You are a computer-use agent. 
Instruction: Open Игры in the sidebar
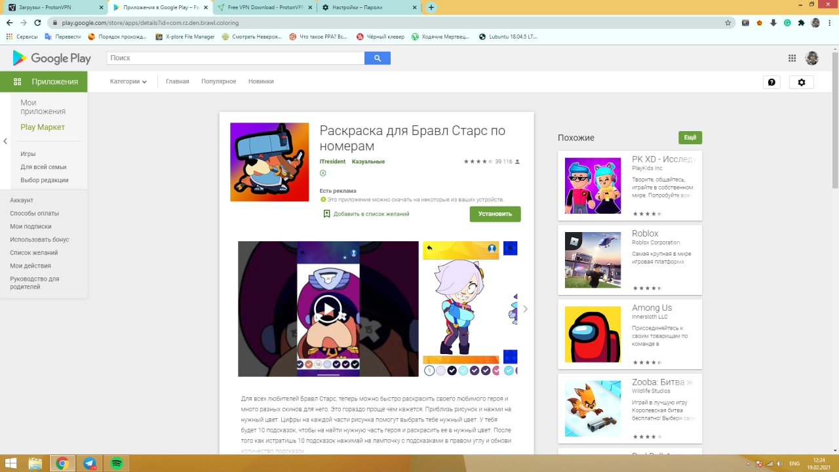28,154
